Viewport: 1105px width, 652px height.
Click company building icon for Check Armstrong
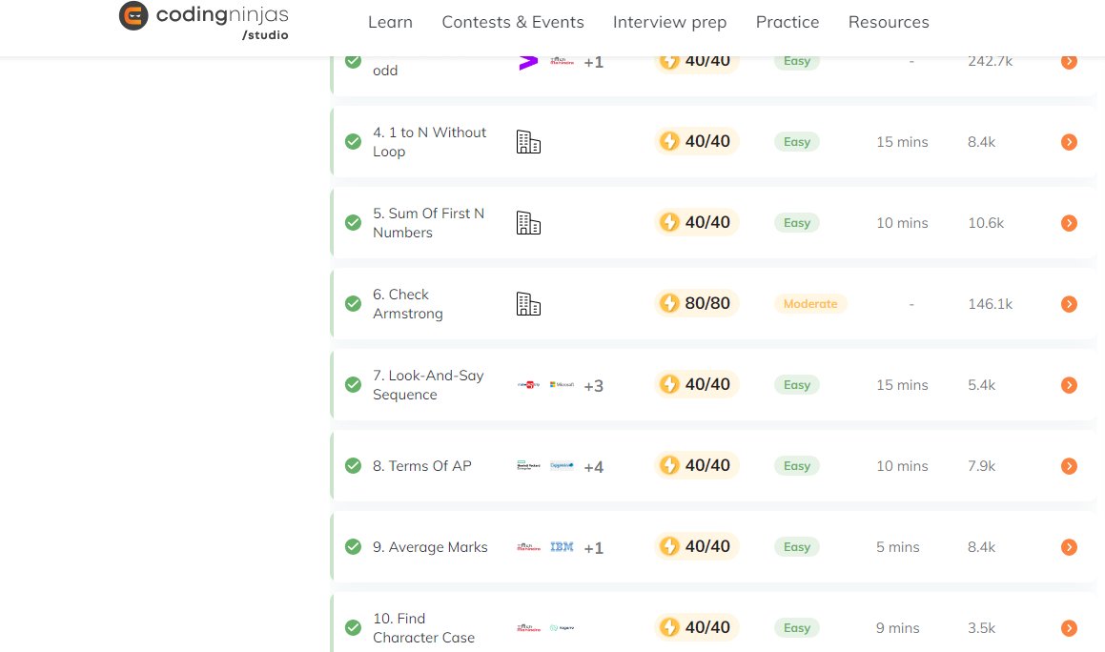(x=528, y=304)
